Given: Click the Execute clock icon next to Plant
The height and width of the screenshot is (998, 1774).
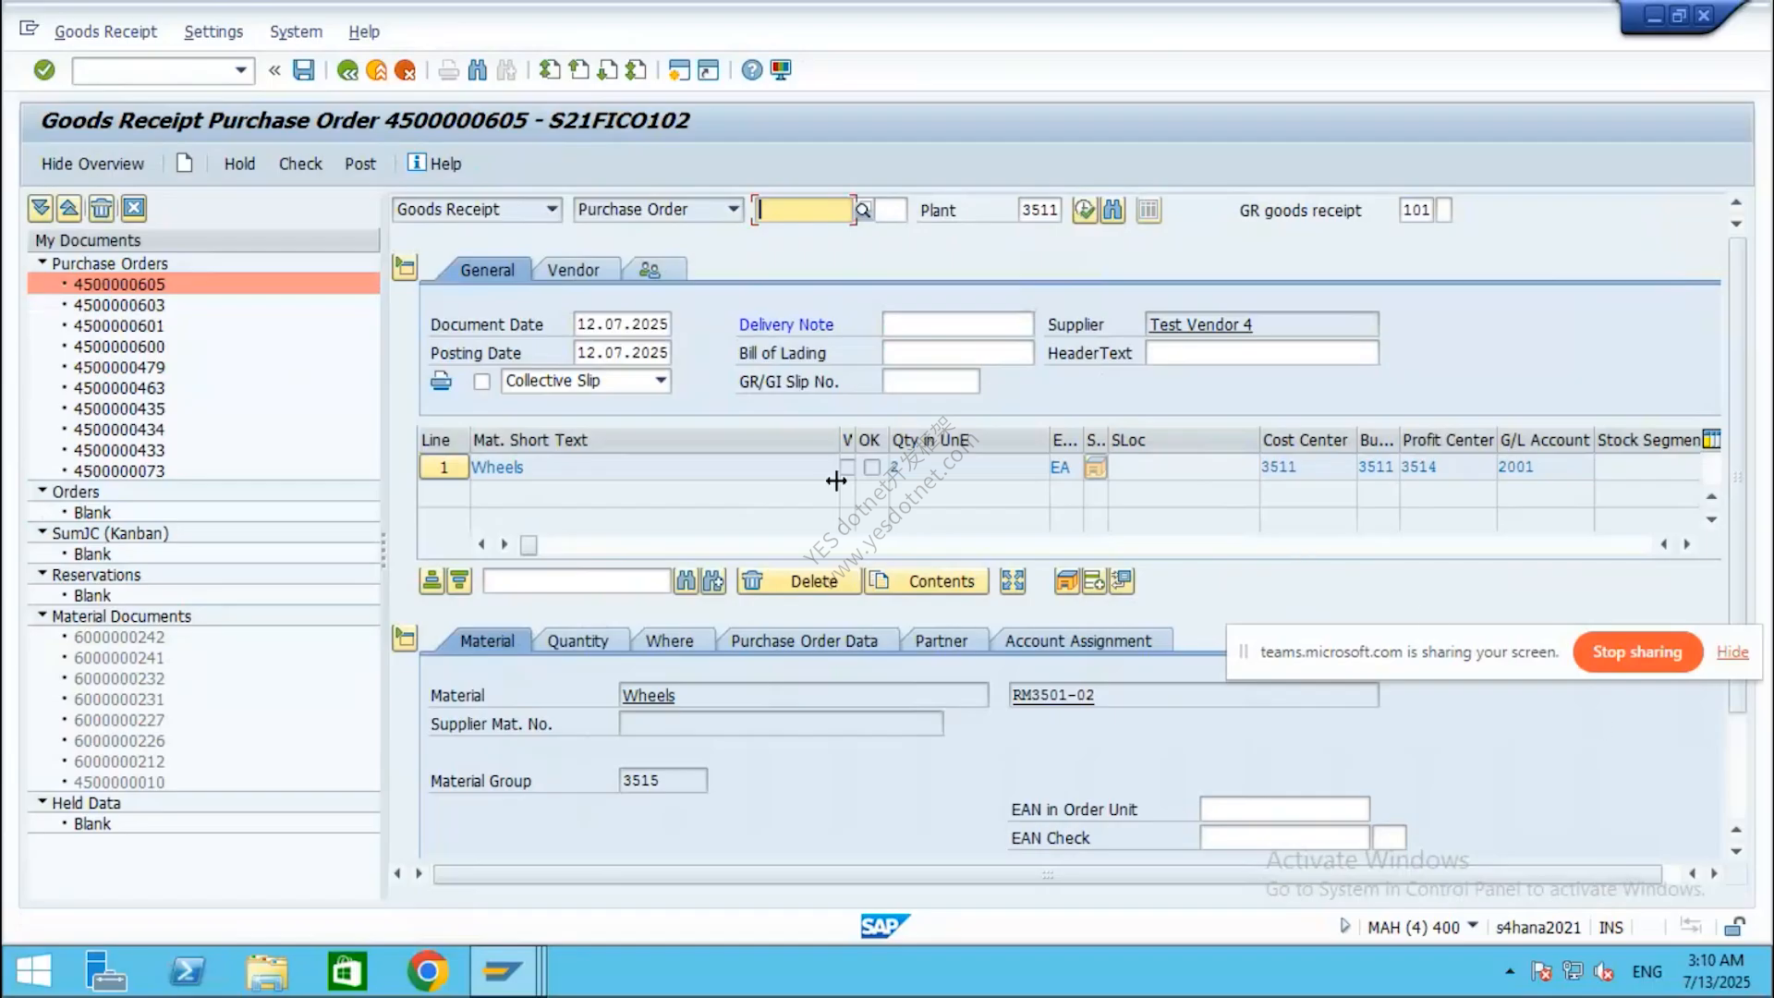Looking at the screenshot, I should 1085,210.
